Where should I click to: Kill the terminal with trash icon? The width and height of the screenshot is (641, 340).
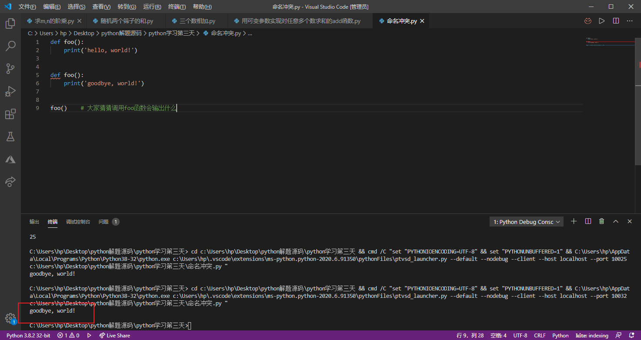(x=602, y=221)
